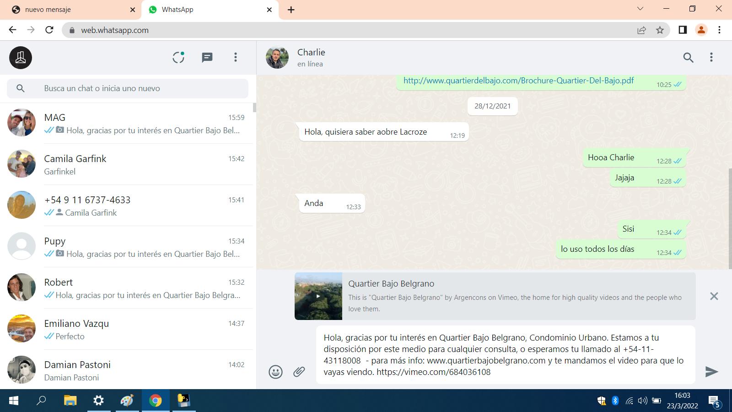The height and width of the screenshot is (412, 732).
Task: Open Chrome profile avatar
Action: tap(701, 30)
